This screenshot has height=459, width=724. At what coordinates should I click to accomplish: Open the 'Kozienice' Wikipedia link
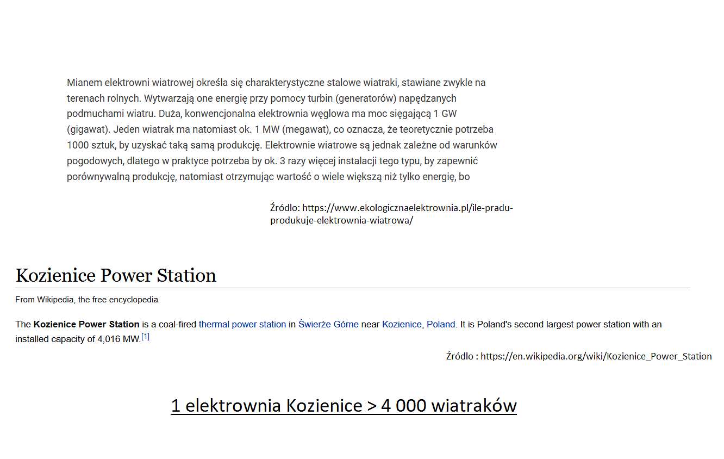pos(402,324)
